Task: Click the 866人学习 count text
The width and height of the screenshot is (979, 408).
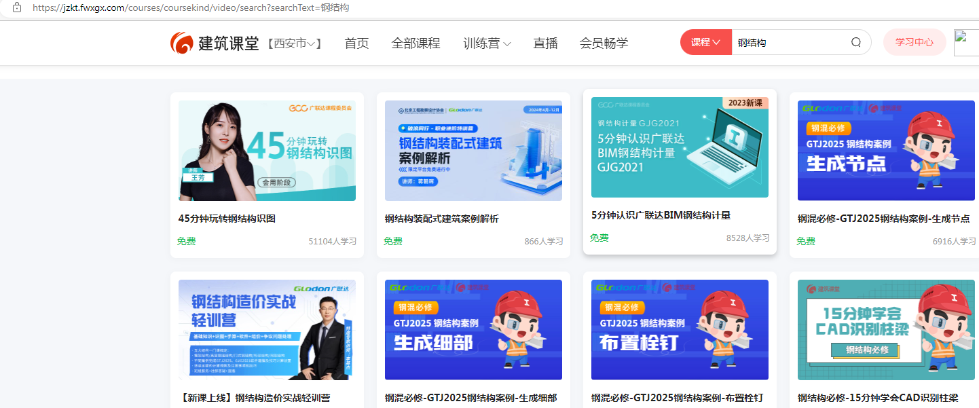Action: pyautogui.click(x=544, y=242)
